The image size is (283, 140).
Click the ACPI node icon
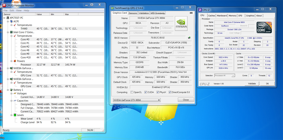point(11,21)
